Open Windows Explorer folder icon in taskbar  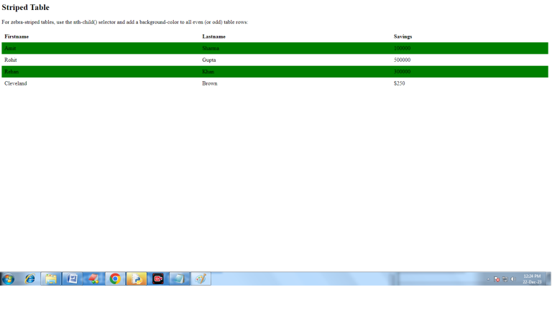pos(51,279)
